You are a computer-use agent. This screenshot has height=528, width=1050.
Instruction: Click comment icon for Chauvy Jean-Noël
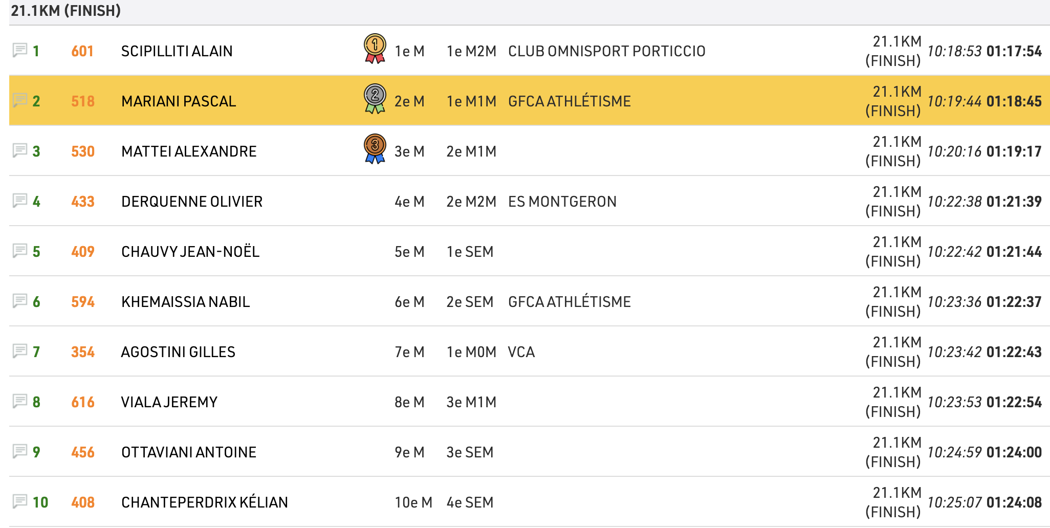point(20,251)
